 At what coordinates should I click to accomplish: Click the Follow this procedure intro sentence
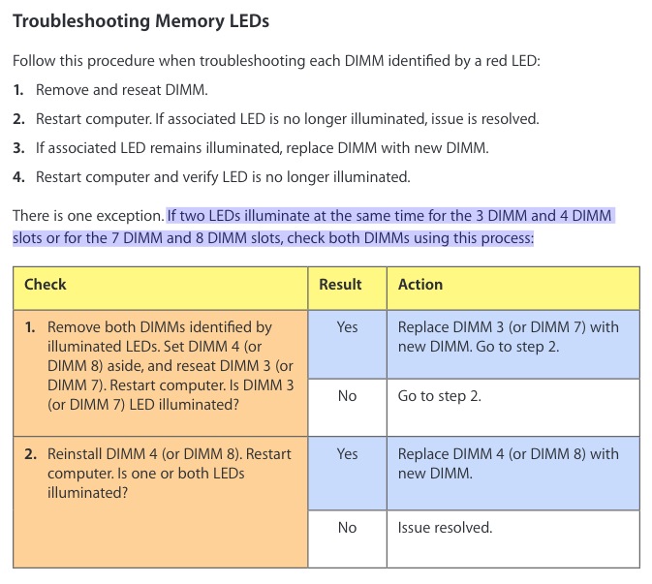[x=276, y=61]
